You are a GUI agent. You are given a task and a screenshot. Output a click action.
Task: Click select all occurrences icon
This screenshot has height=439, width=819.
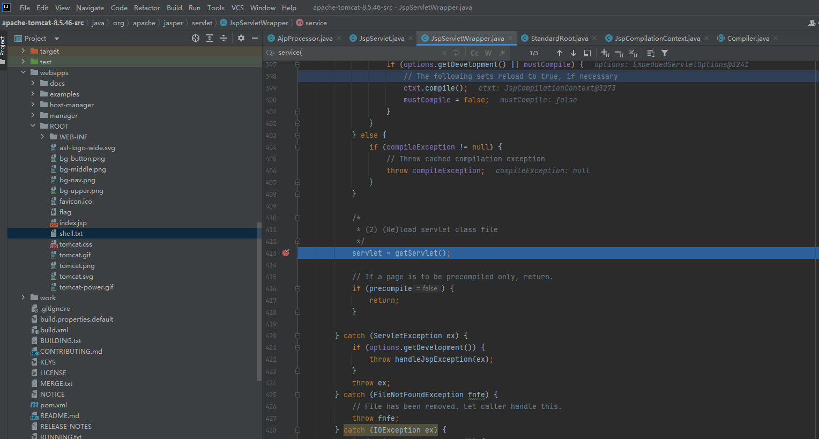click(633, 53)
